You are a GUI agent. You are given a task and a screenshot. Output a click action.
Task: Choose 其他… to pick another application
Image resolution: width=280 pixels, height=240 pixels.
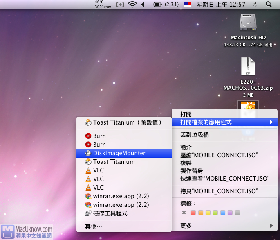point(124,226)
